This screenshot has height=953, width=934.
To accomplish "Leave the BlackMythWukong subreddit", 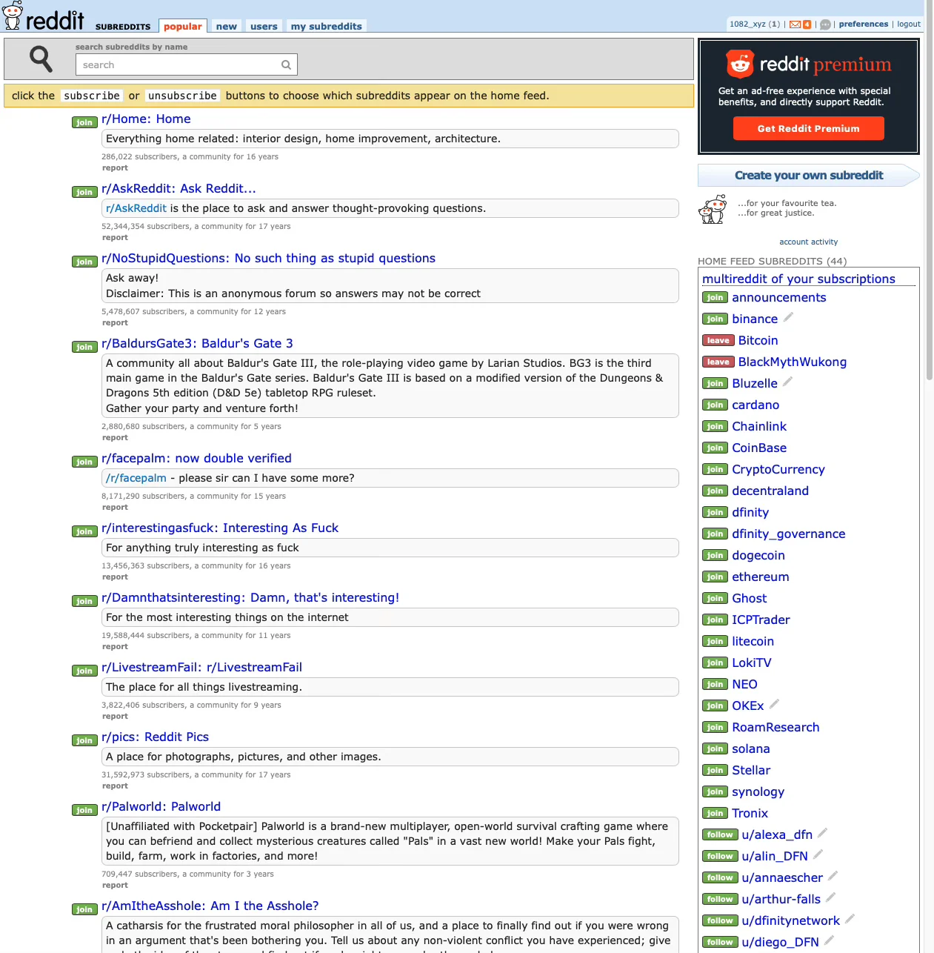I will tap(717, 362).
